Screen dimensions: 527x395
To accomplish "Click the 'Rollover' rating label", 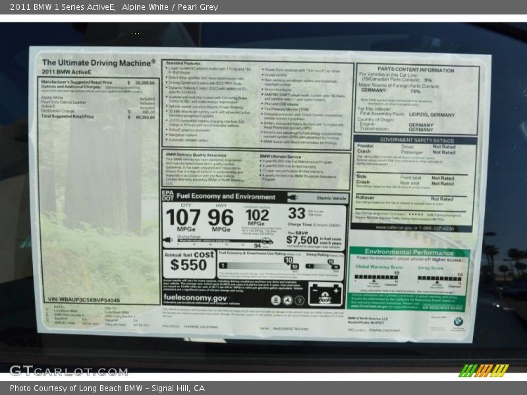I will click(365, 197).
